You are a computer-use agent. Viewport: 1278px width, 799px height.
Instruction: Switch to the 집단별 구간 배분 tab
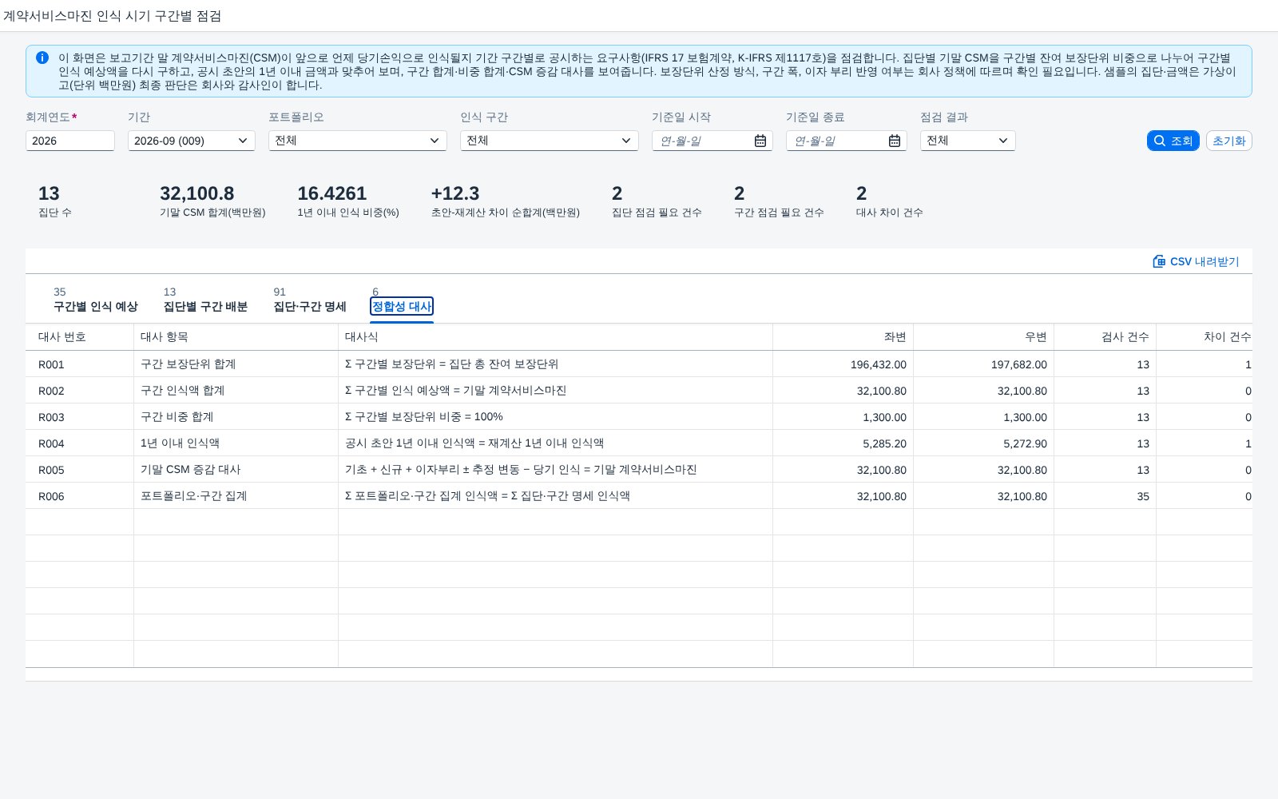(205, 300)
